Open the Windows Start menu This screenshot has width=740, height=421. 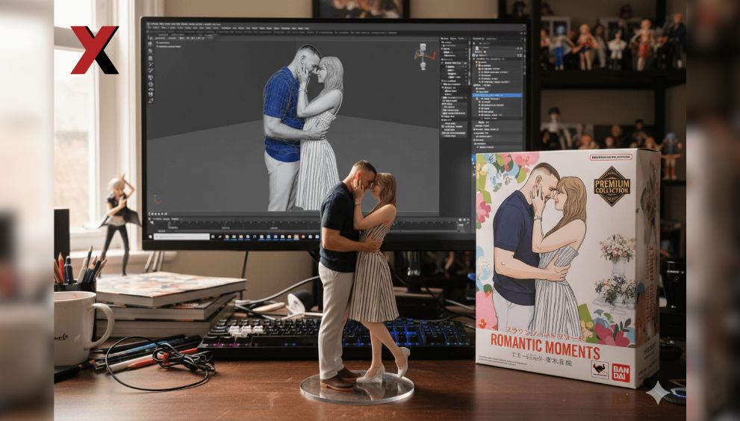click(x=150, y=237)
